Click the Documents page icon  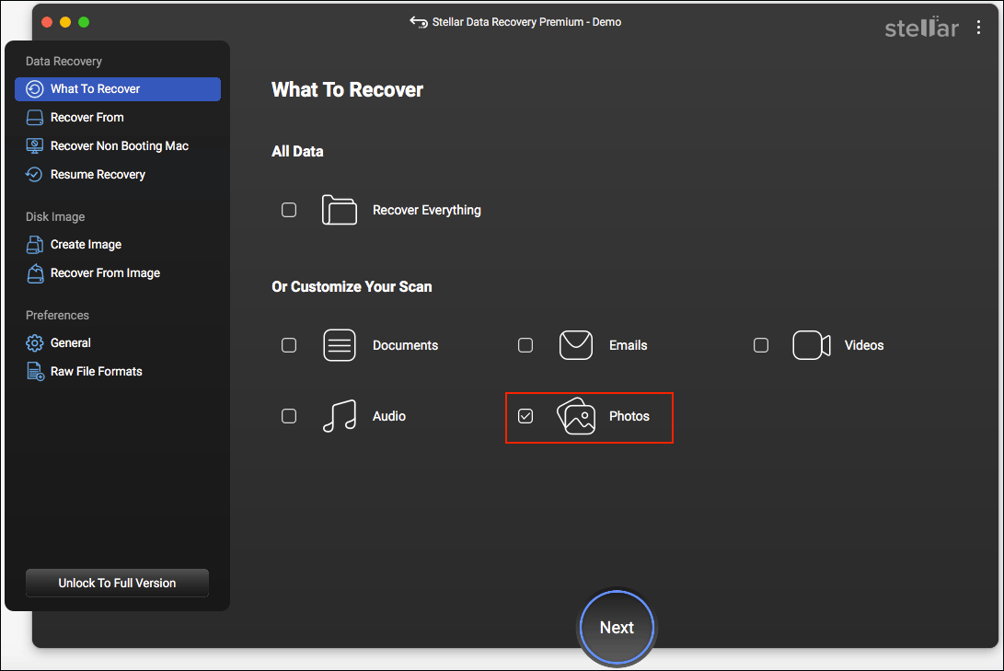pyautogui.click(x=340, y=345)
